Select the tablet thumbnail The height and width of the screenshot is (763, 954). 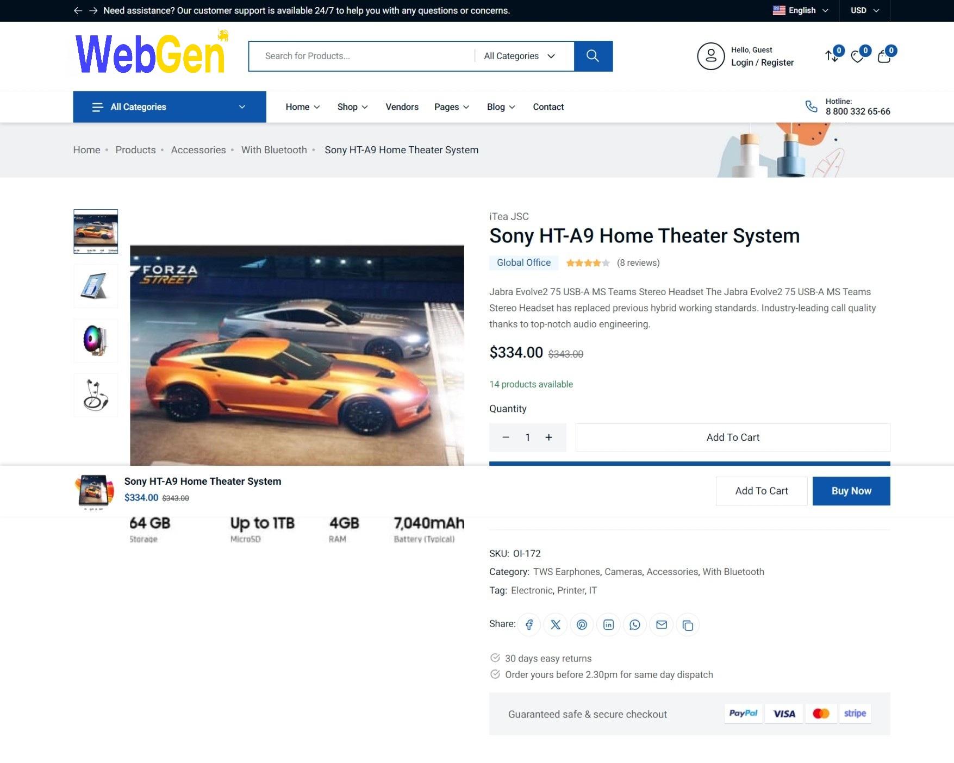click(x=96, y=286)
